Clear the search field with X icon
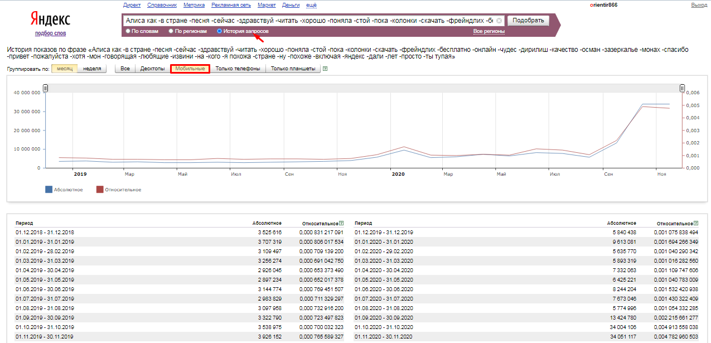The height and width of the screenshot is (343, 711). (x=499, y=21)
